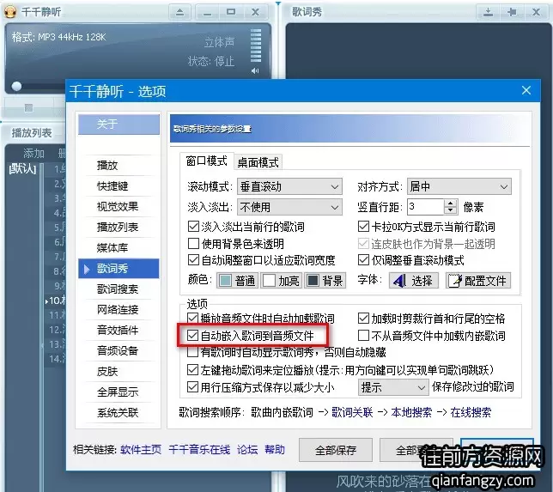This screenshot has height=492, width=553.
Task: Open the 配置文件 profile button
Action: (x=478, y=281)
